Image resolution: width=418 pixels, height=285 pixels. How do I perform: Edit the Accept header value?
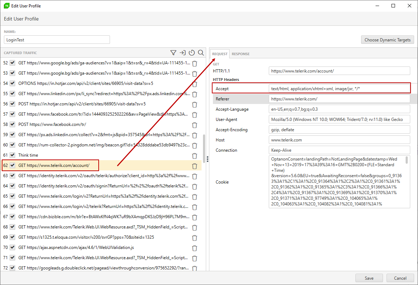point(339,88)
